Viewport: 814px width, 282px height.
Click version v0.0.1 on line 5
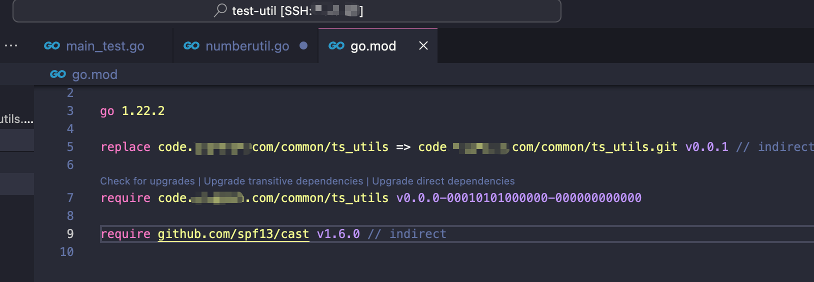tap(707, 147)
